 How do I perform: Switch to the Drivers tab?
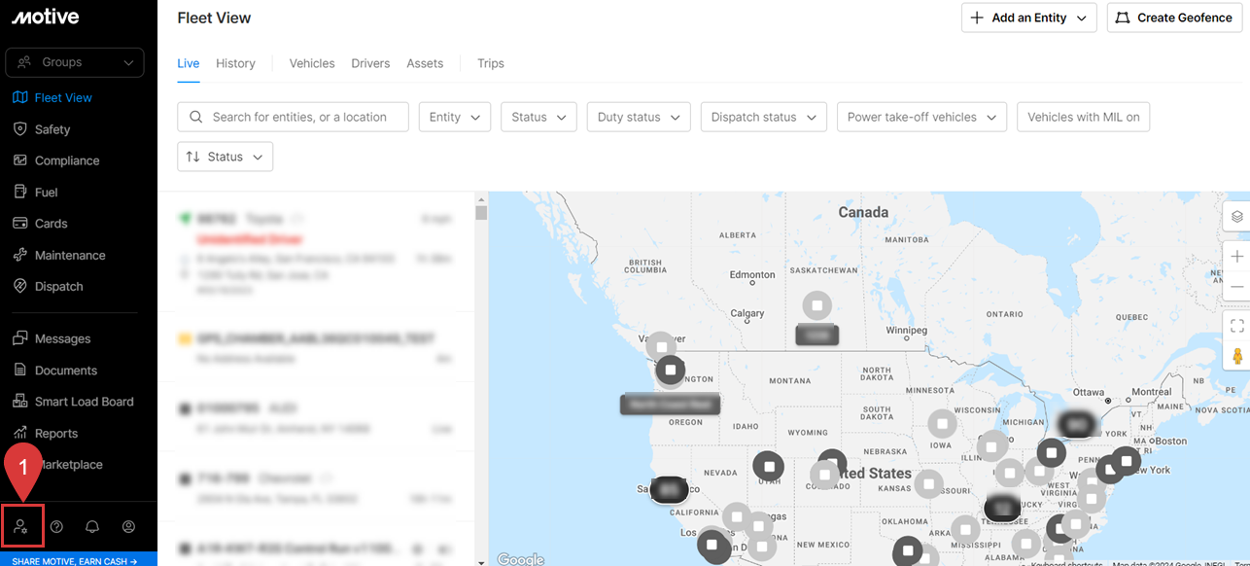tap(370, 63)
